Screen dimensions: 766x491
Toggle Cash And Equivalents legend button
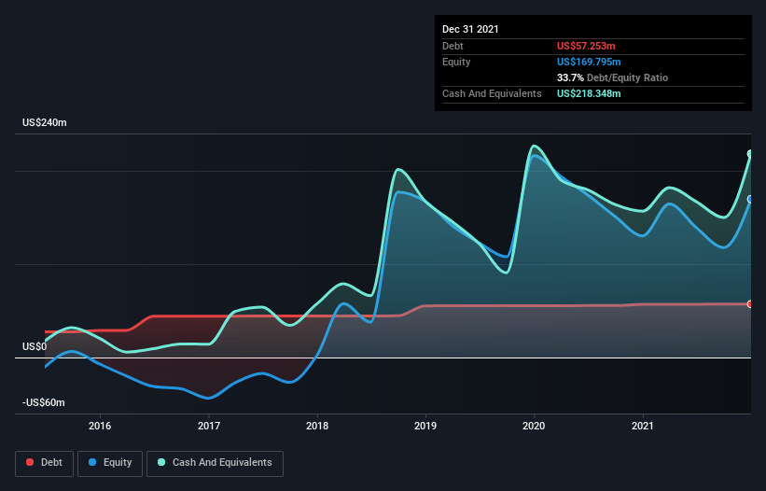tap(215, 463)
